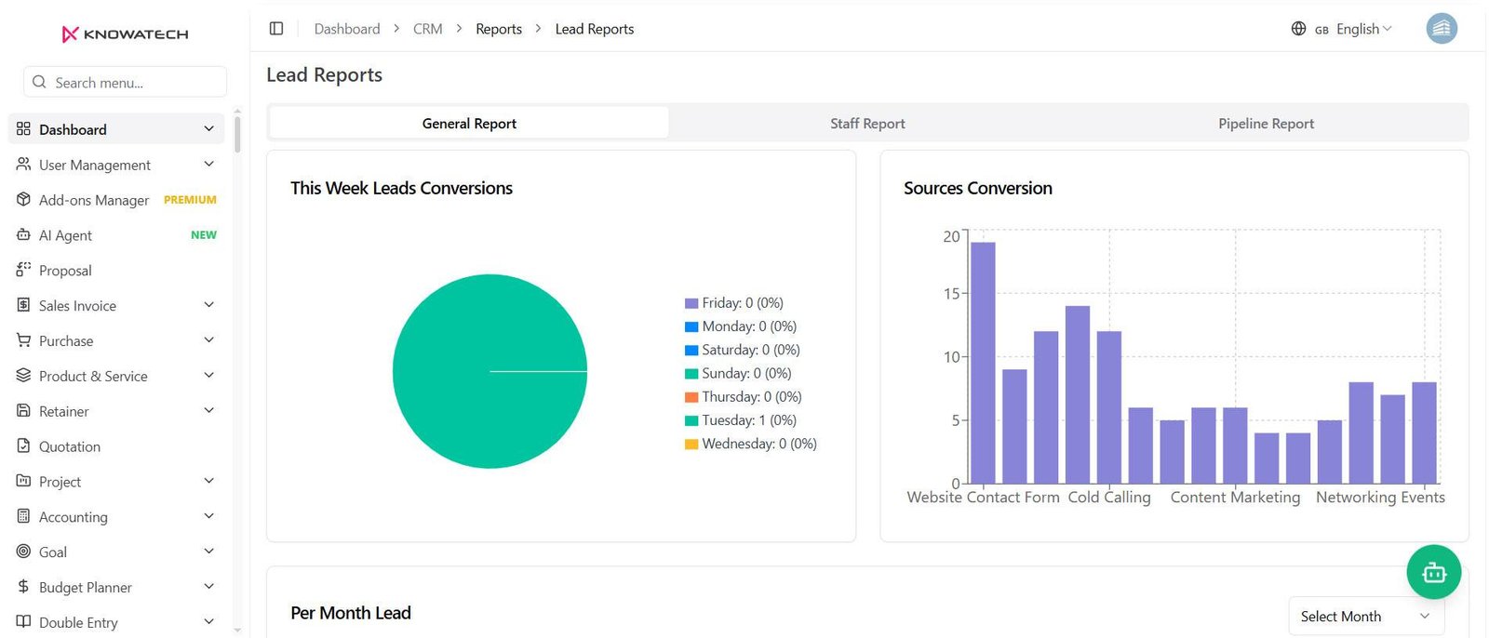Click the Project folder icon
The width and height of the screenshot is (1489, 638).
(x=23, y=481)
